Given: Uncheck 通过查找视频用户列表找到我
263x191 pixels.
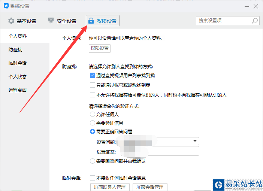Looking at the screenshot, I should [93, 75].
